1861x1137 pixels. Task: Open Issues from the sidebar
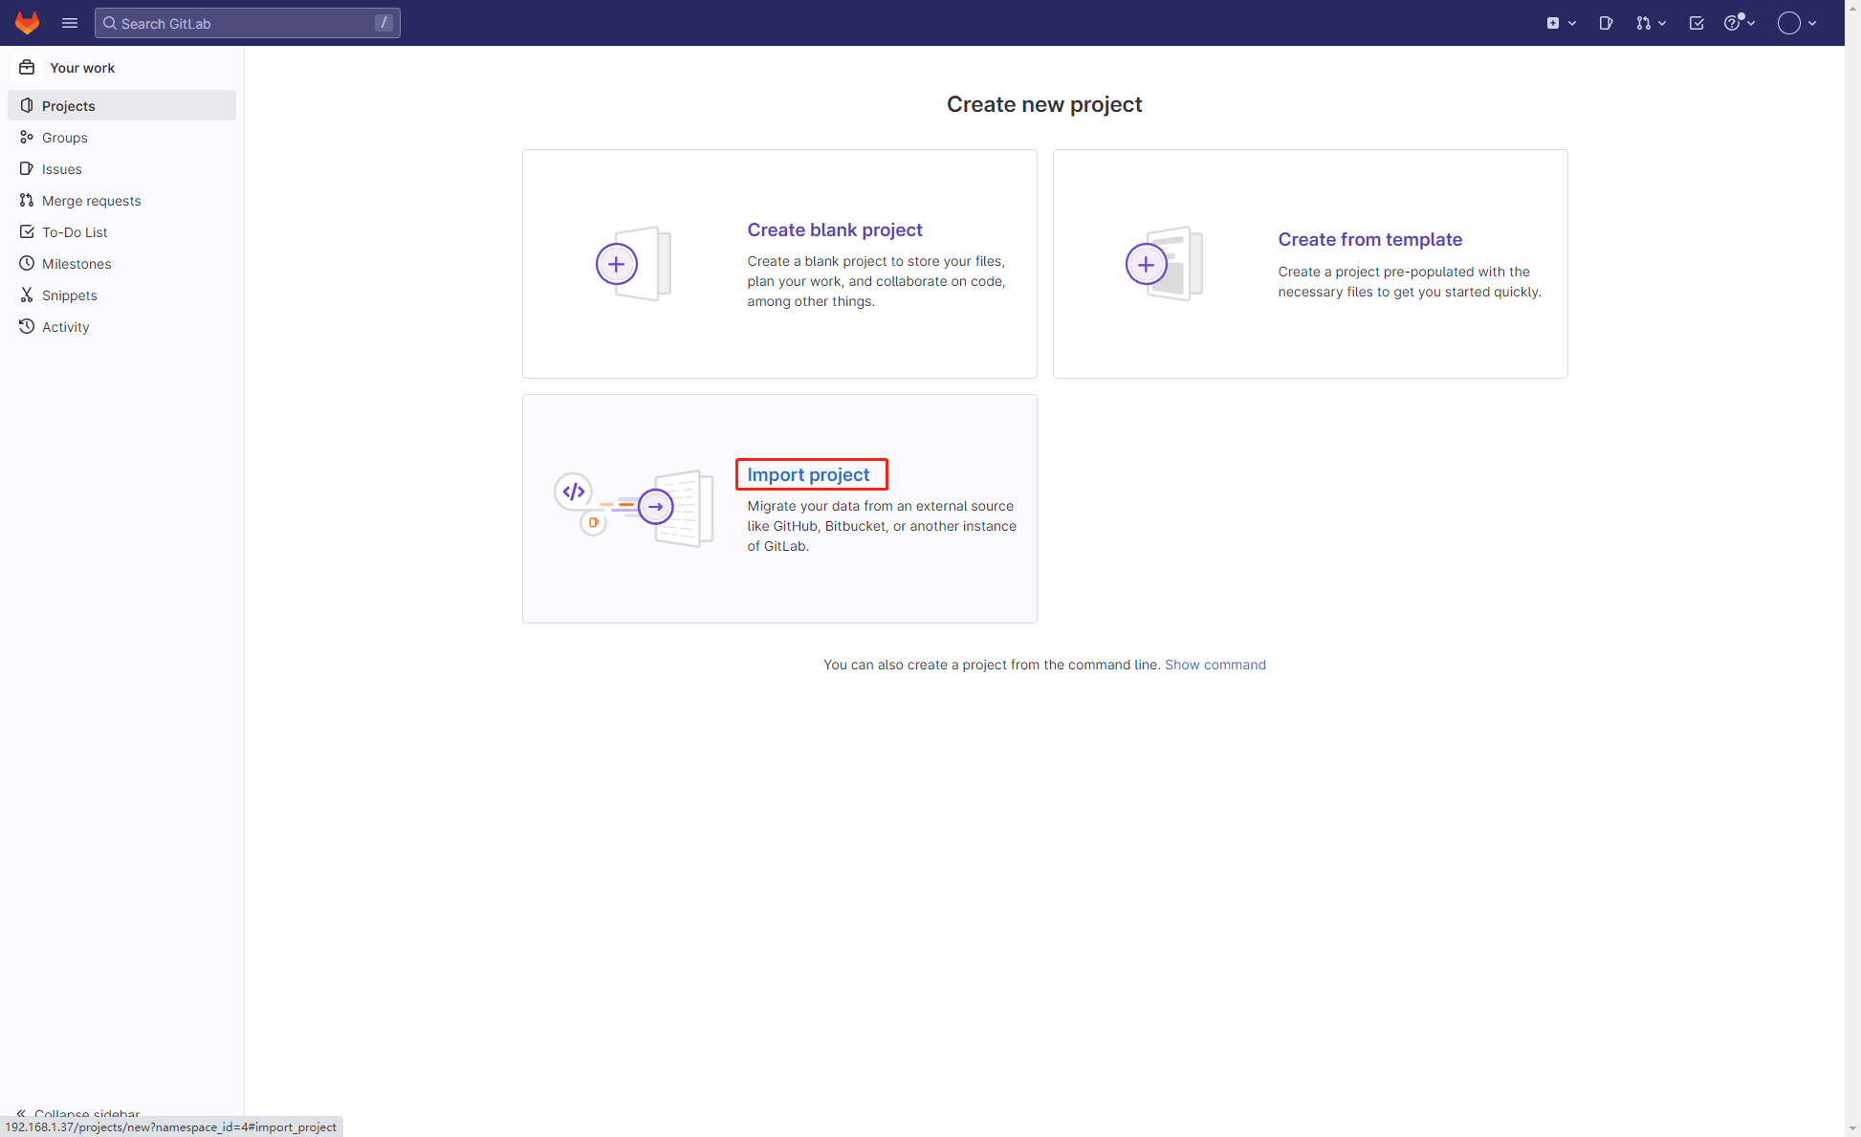tap(121, 168)
